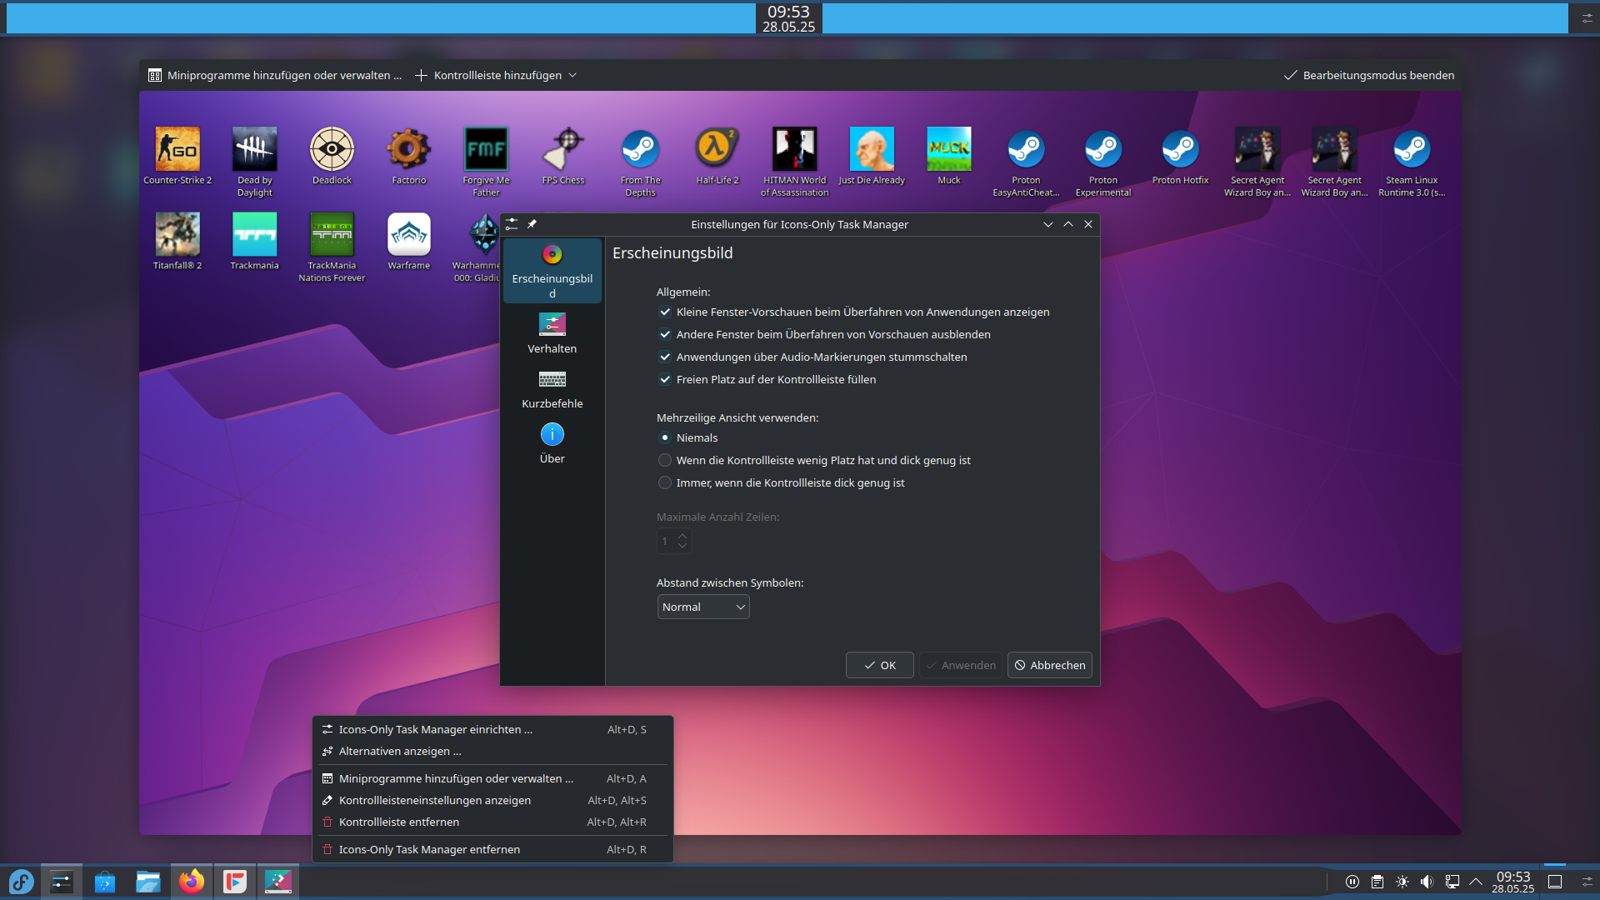Choose 'Icons-Only Task Manager einrichten ...'
Viewport: 1600px width, 900px height.
pyautogui.click(x=492, y=730)
